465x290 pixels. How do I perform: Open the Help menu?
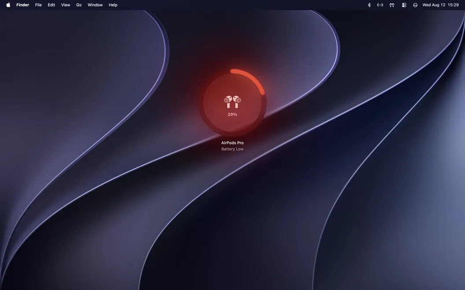[113, 5]
